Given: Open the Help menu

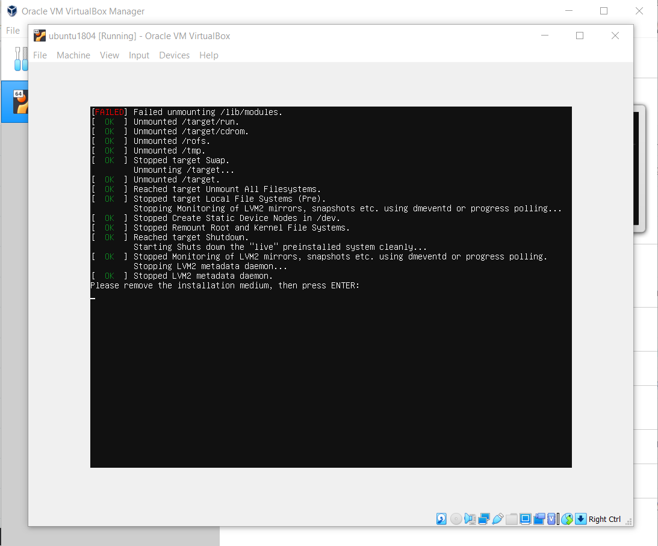Looking at the screenshot, I should pos(209,55).
